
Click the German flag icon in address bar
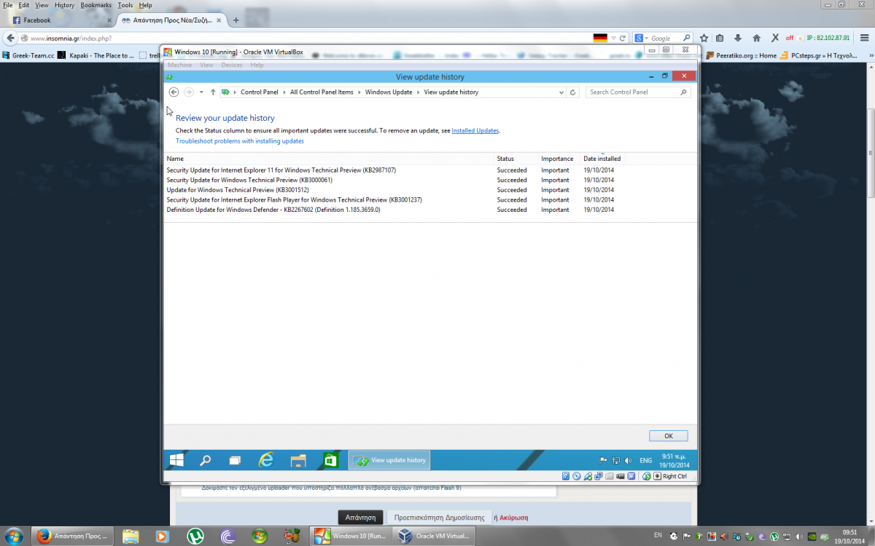click(x=600, y=38)
